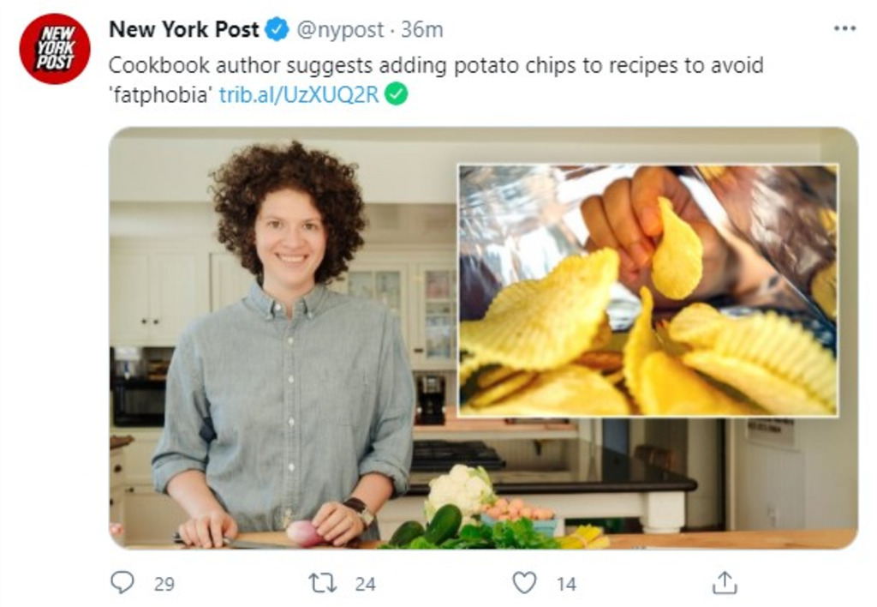Screen dimensions: 877x607
Task: Click the retweet count 24
Action: 366,584
